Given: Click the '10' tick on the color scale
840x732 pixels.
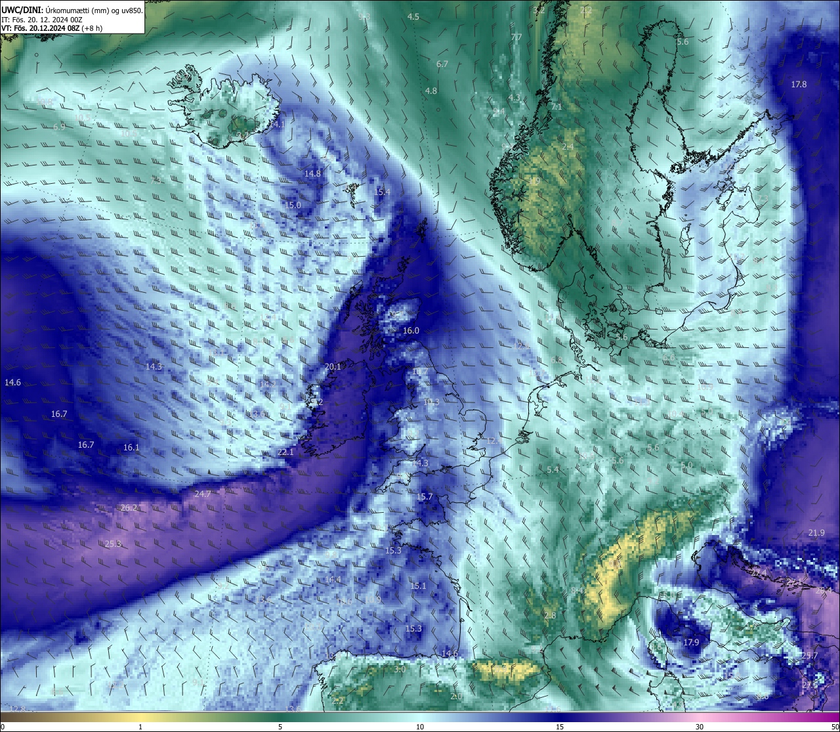Looking at the screenshot, I should [x=420, y=727].
